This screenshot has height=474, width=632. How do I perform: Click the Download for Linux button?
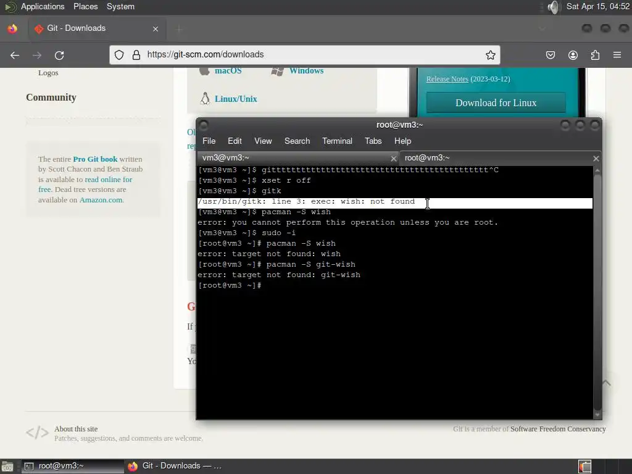click(x=496, y=103)
